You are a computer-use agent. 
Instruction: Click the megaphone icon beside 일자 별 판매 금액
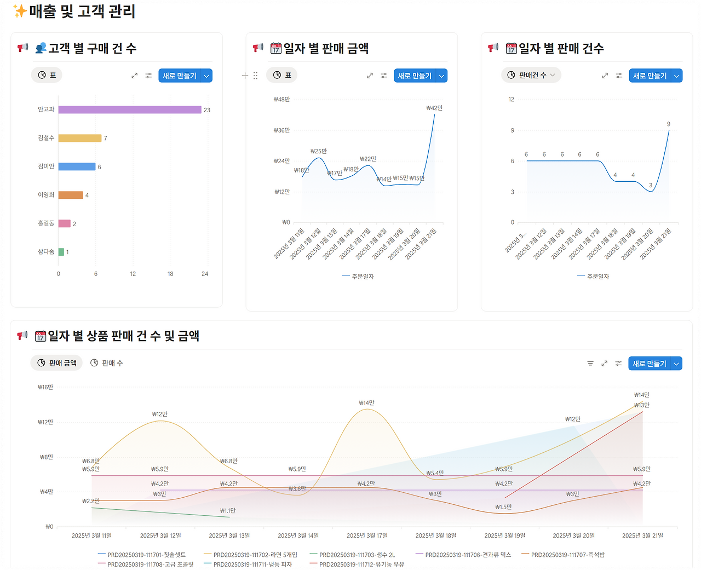coord(258,48)
